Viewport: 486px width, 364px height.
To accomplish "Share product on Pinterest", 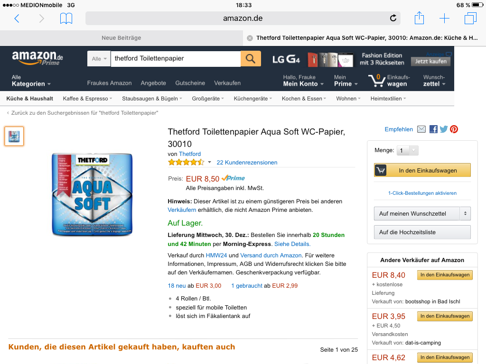I will pyautogui.click(x=454, y=129).
